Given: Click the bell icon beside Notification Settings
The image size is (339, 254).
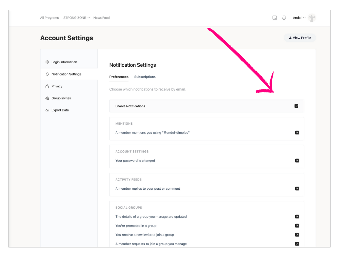Looking at the screenshot, I should (47, 74).
